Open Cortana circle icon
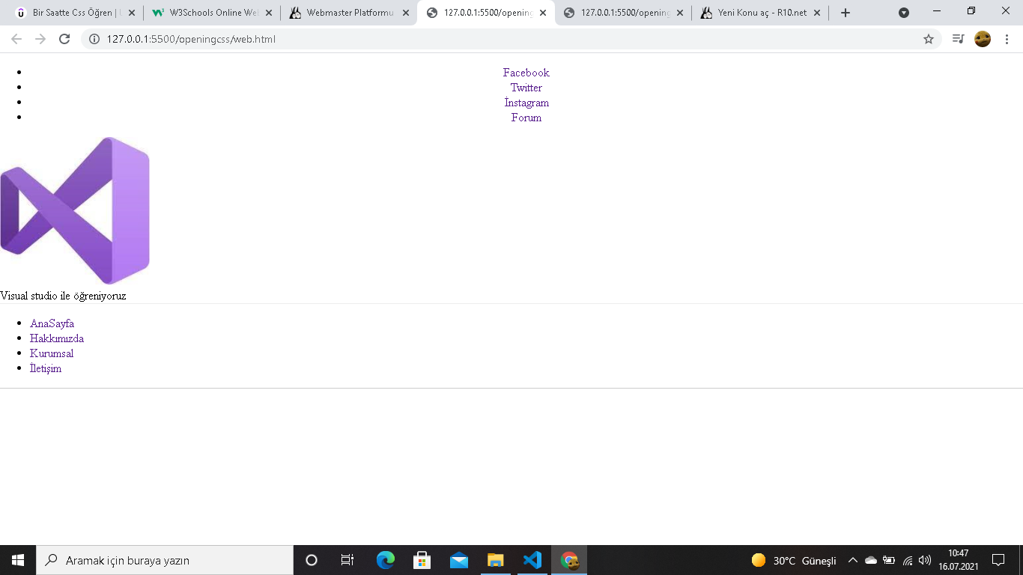 click(312, 560)
